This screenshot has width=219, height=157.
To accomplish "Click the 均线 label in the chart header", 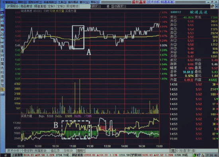I will (53, 11).
